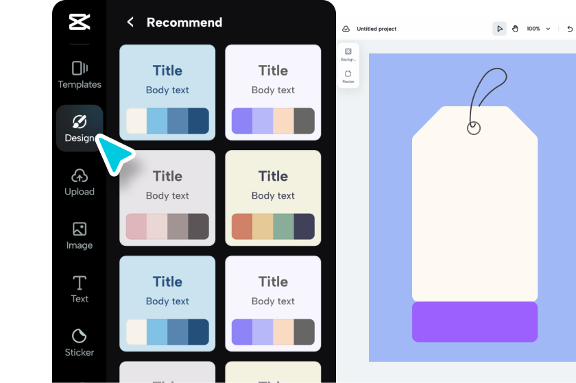Image resolution: width=576 pixels, height=383 pixels.
Task: Pick the sage green swatch
Action: [283, 226]
